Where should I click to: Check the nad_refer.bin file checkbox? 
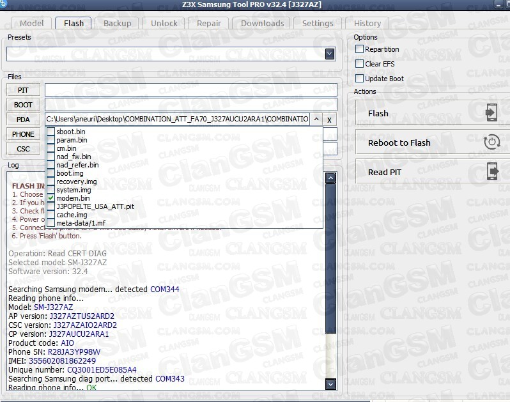tap(50, 165)
